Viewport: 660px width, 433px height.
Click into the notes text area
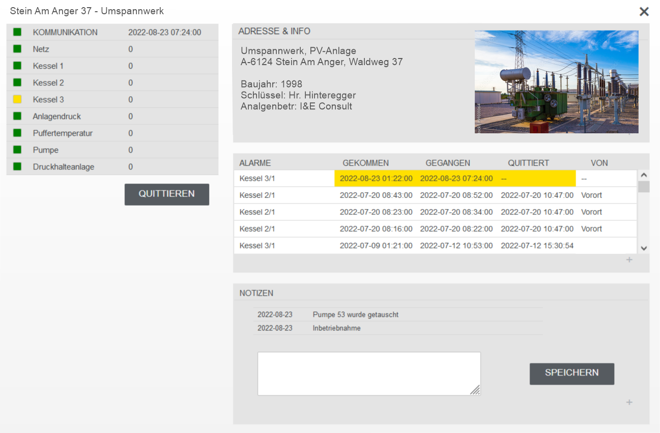369,373
